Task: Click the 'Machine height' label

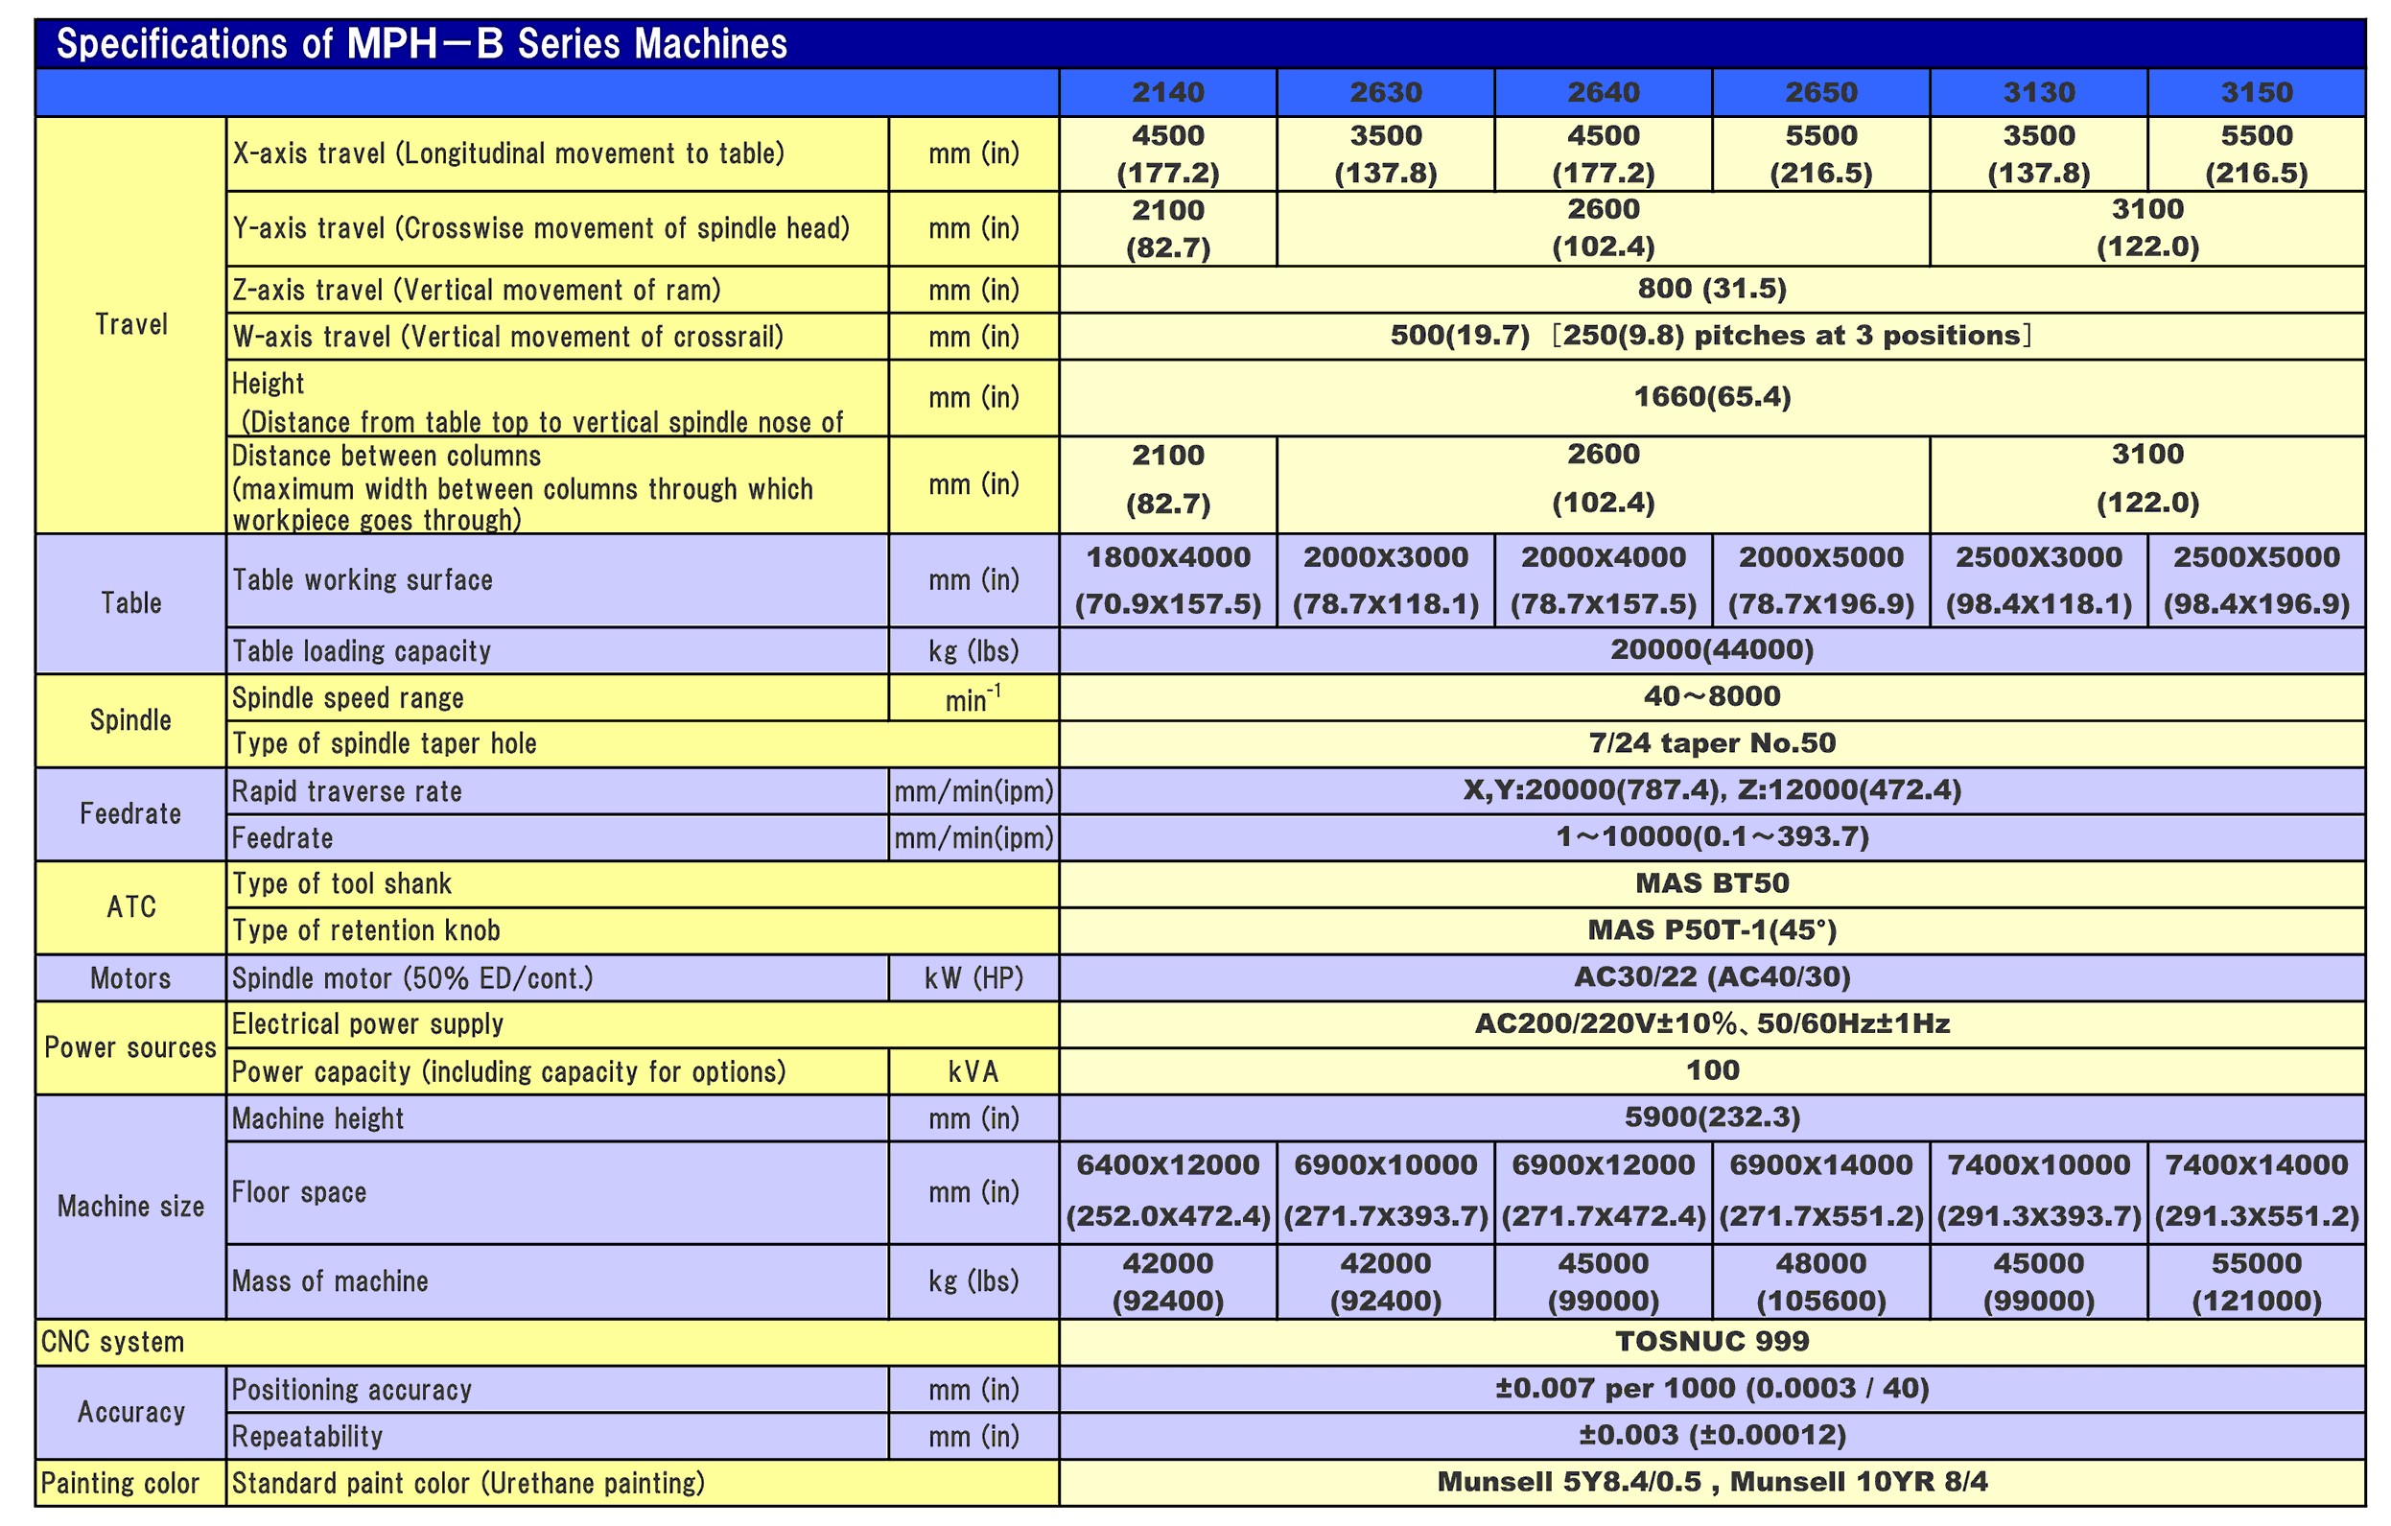Action: [x=317, y=1119]
